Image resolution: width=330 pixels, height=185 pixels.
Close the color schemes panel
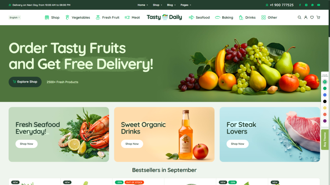coord(325,82)
